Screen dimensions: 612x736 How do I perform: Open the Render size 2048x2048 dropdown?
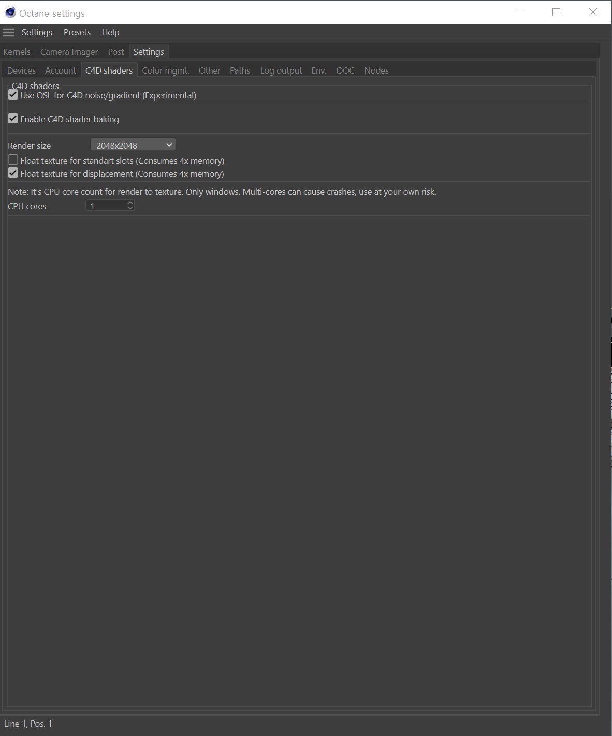click(x=133, y=145)
